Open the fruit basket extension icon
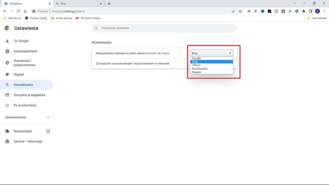The height and width of the screenshot is (185, 329). point(249,11)
